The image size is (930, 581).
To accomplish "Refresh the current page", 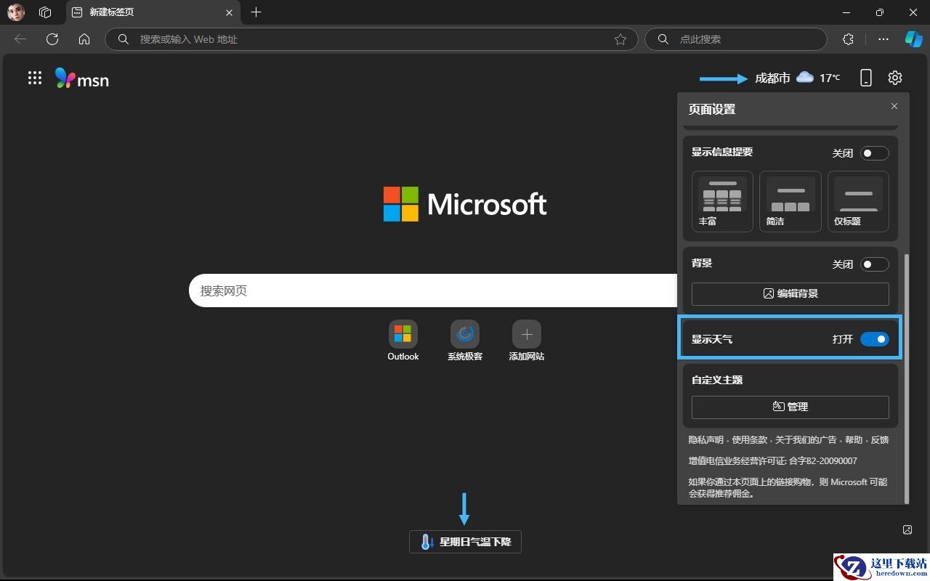I will pos(52,39).
